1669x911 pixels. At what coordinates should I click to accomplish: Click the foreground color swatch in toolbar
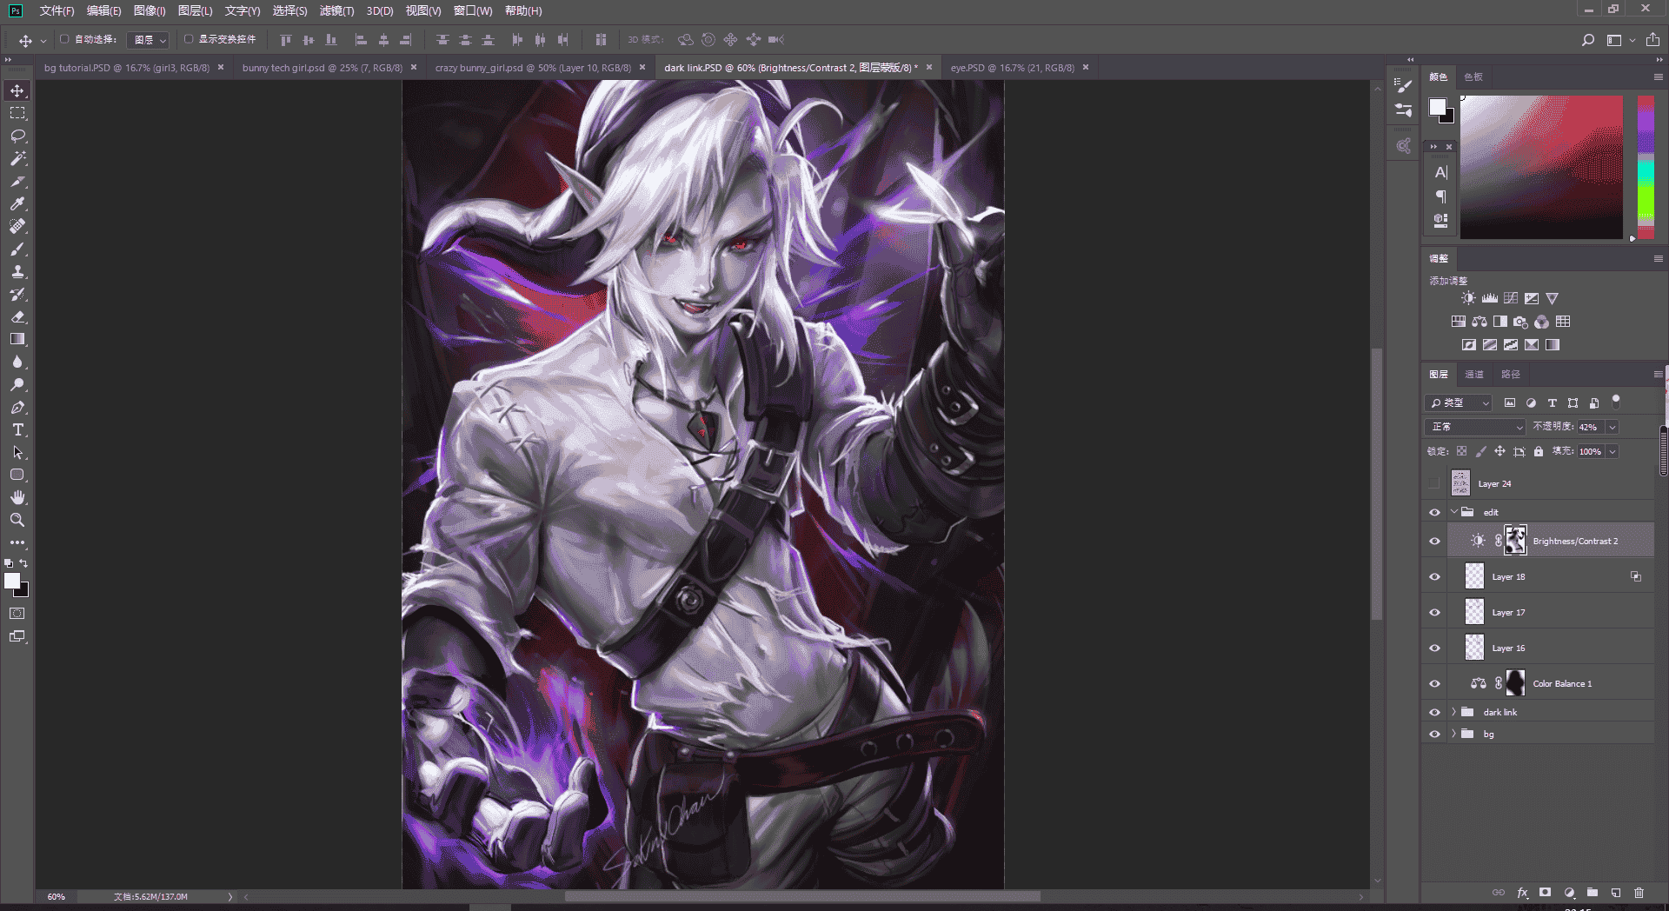coord(12,582)
